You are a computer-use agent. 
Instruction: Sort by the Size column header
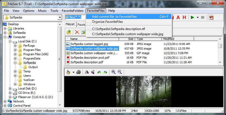(127, 39)
